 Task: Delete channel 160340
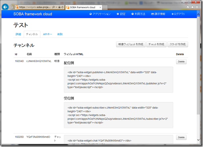click(x=181, y=62)
